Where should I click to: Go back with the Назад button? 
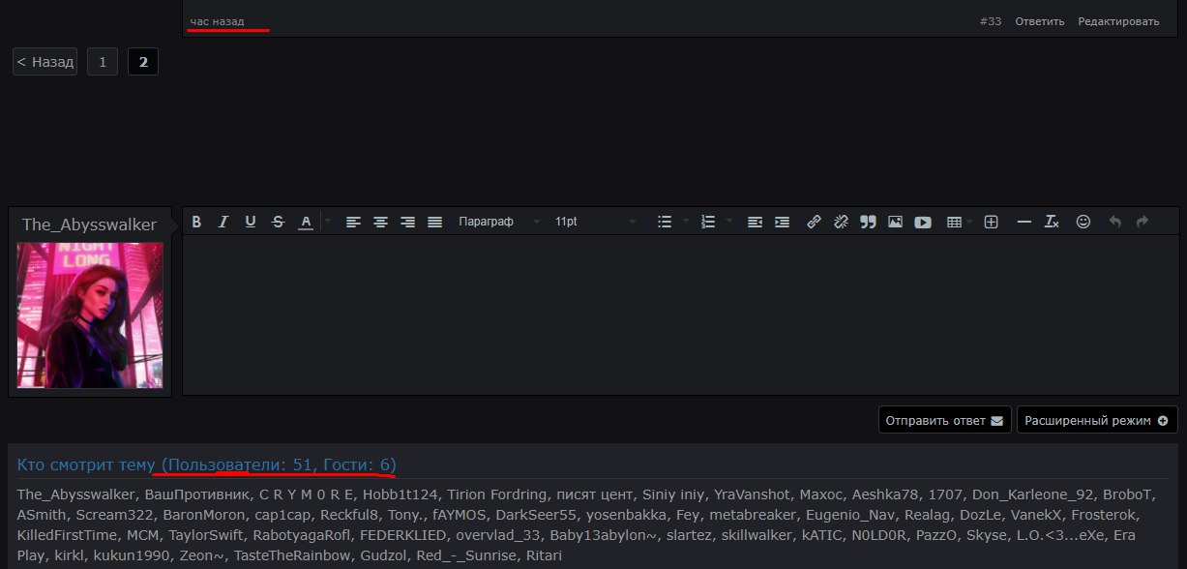(x=45, y=62)
